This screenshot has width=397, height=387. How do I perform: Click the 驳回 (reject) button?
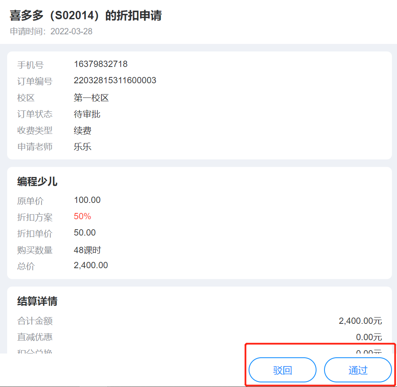point(282,370)
